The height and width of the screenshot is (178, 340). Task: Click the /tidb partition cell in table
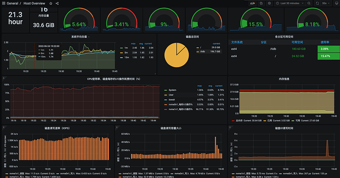[x=273, y=49]
